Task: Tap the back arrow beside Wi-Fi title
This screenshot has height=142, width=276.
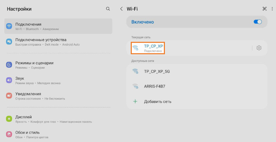Action: click(x=121, y=9)
